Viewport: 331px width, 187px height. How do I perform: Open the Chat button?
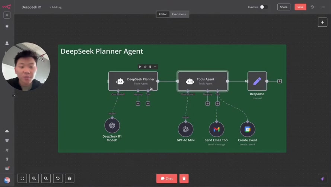coord(167,178)
